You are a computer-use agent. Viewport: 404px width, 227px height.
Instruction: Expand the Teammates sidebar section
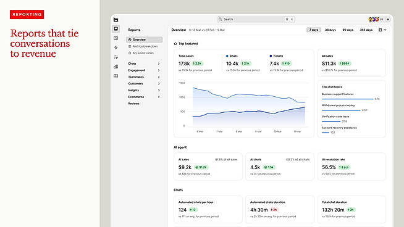[144, 77]
